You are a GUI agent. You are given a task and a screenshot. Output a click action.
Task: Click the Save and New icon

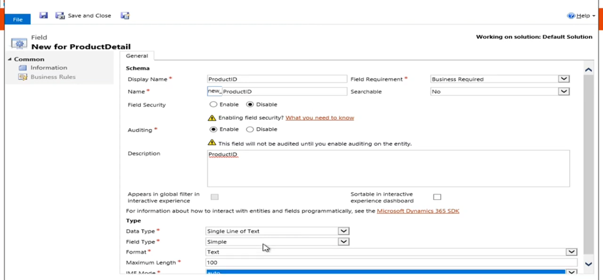125,15
